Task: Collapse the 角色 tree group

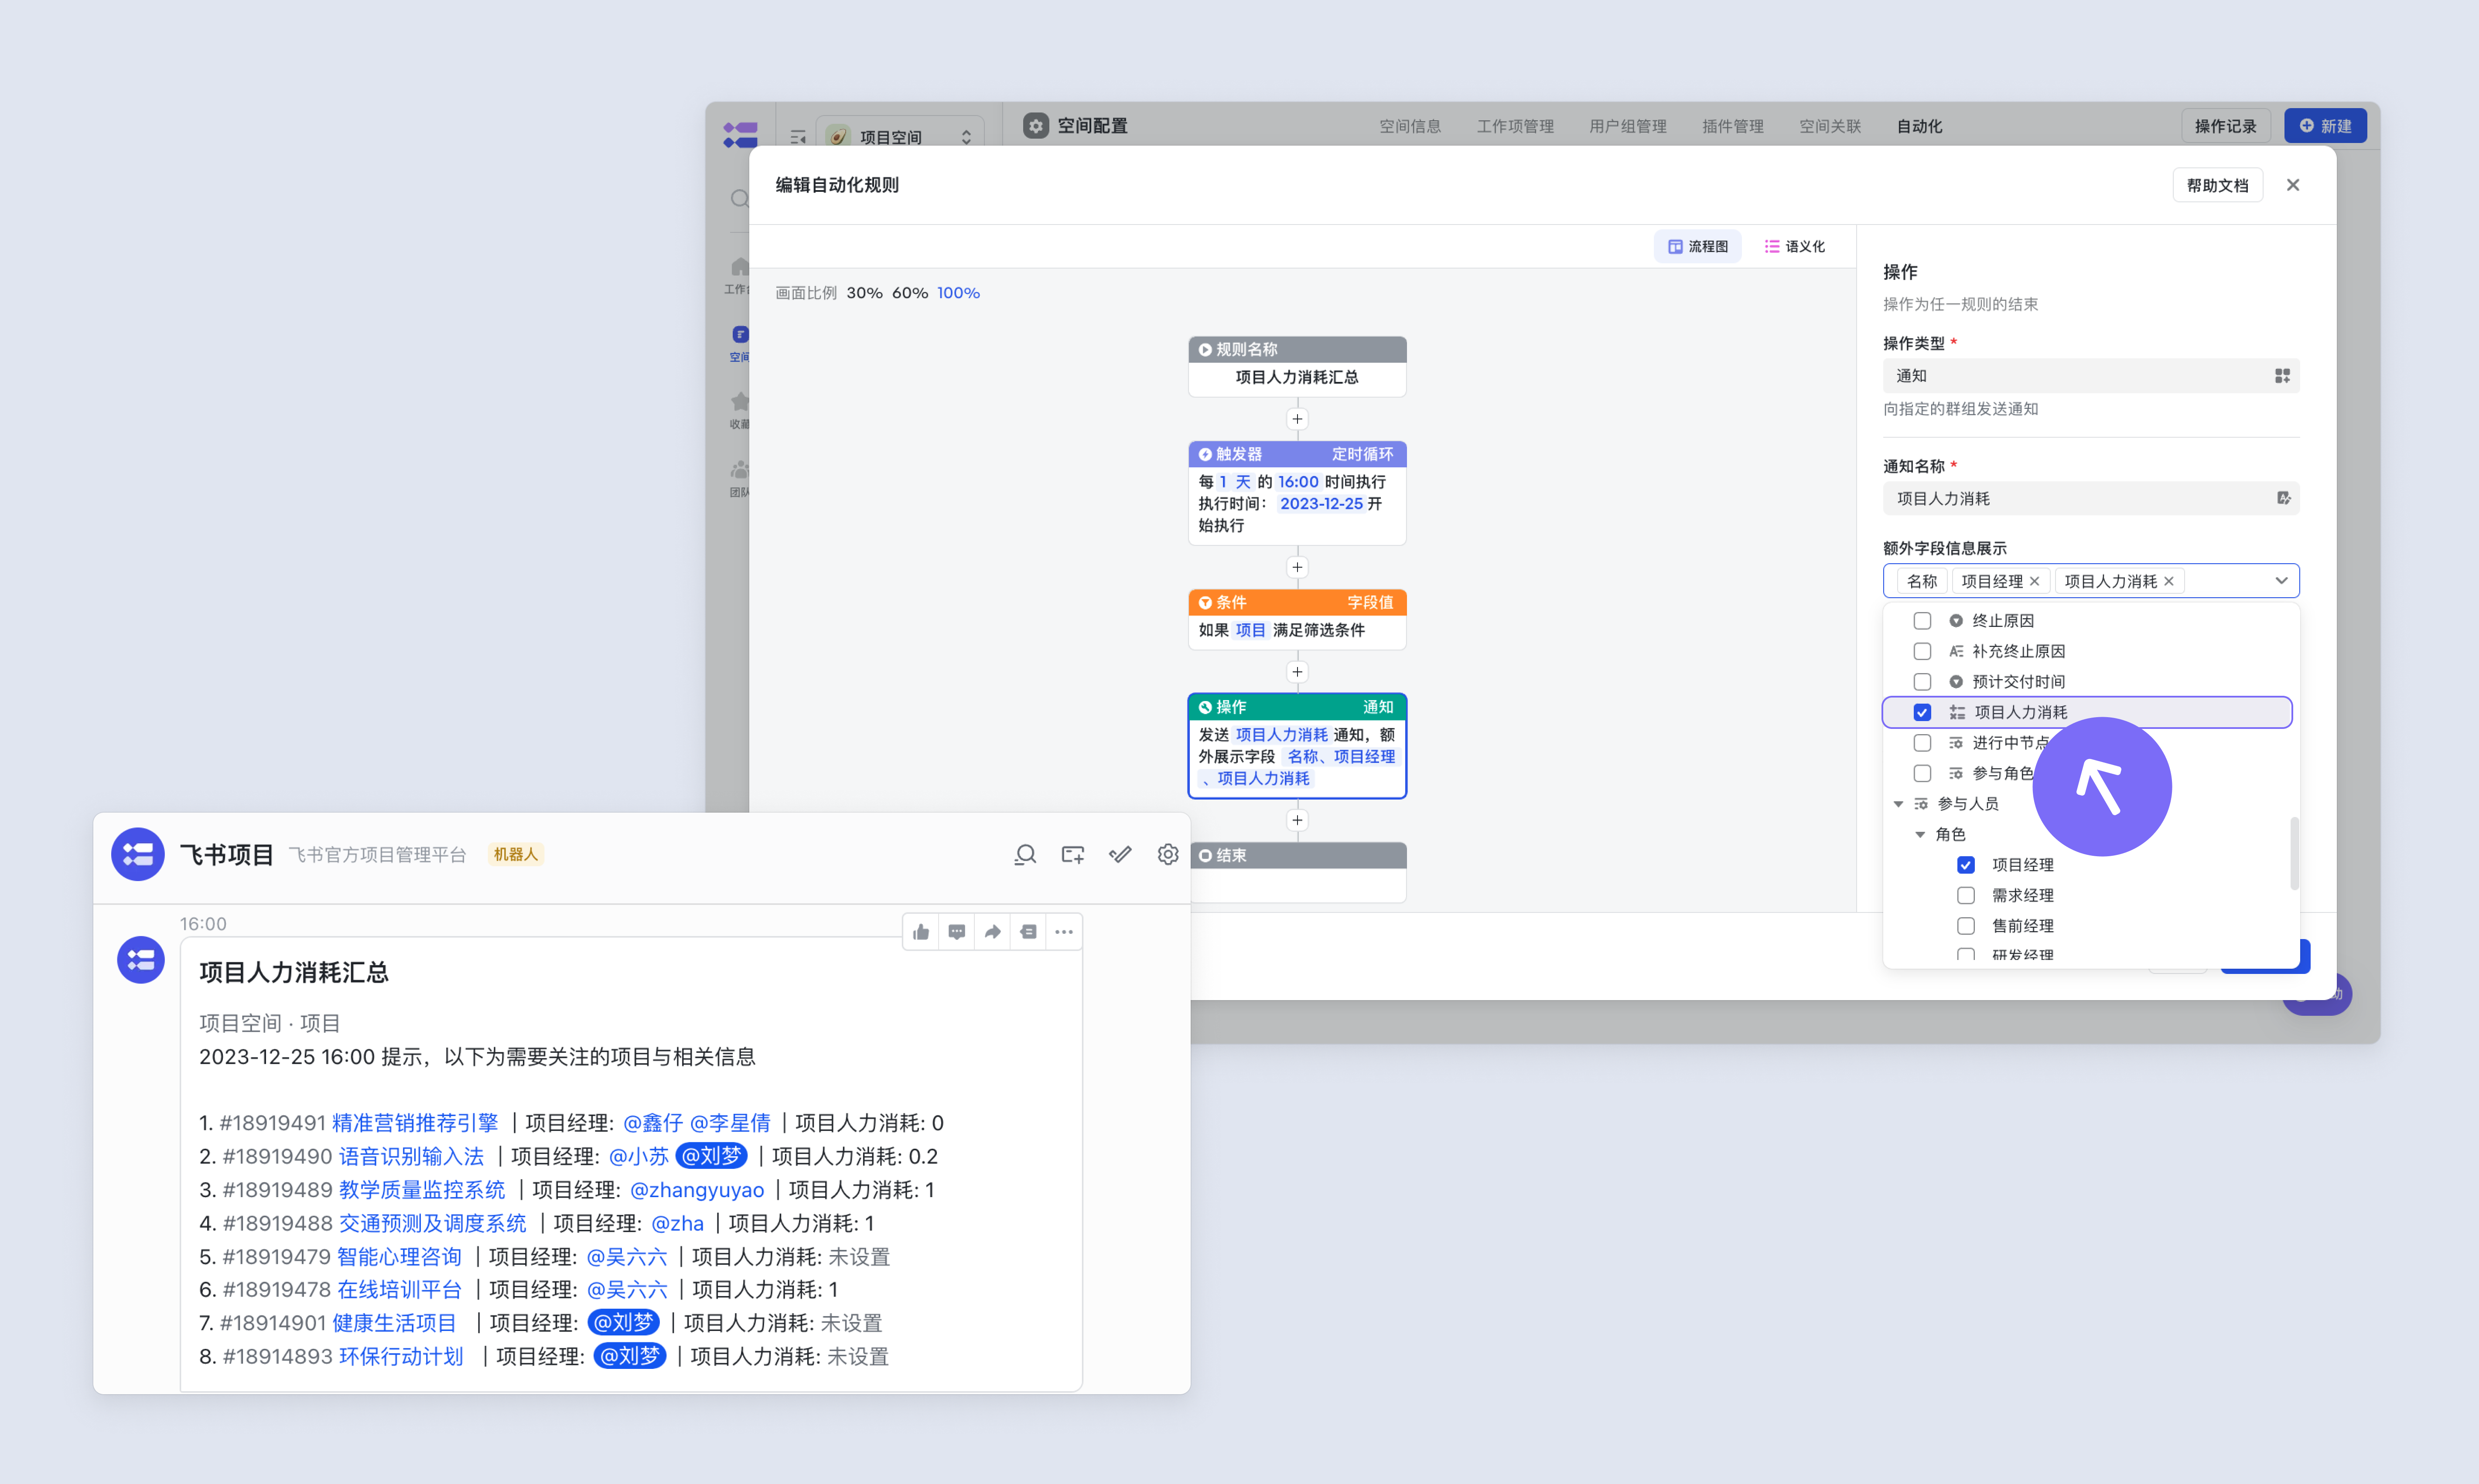Action: pyautogui.click(x=1920, y=834)
